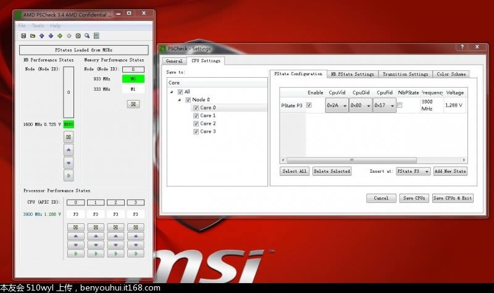Image resolution: width=494 pixels, height=293 pixels.
Task: Click the square target button under Memory Performance States
Action: click(133, 104)
